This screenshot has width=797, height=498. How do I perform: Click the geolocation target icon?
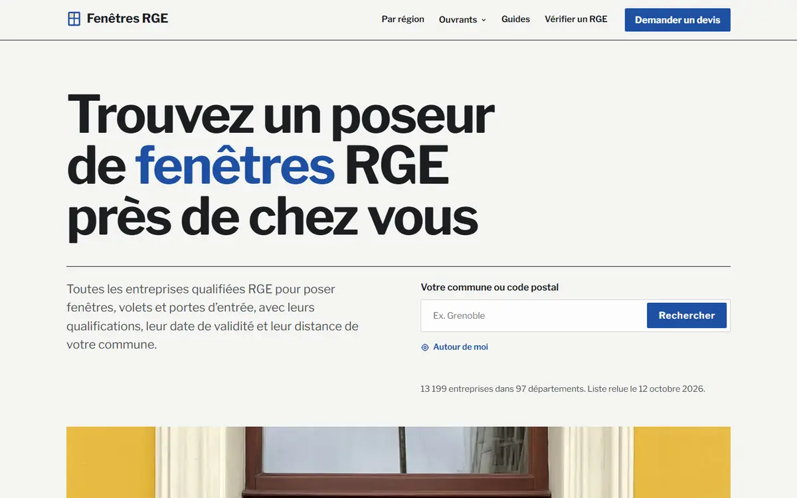(425, 347)
